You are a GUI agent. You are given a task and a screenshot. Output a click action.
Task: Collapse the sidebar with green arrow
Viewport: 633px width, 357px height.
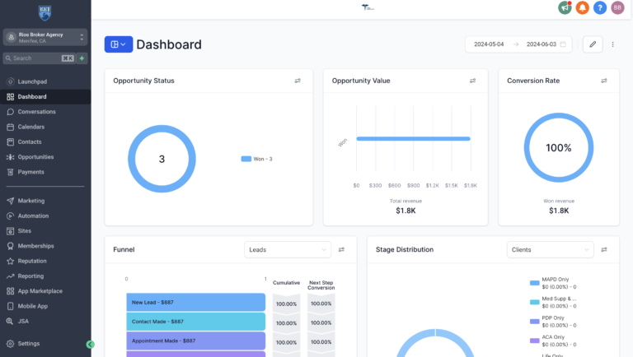(91, 344)
